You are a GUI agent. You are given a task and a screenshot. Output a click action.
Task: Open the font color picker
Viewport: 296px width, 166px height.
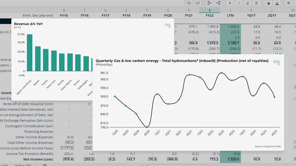[x=277, y=3]
